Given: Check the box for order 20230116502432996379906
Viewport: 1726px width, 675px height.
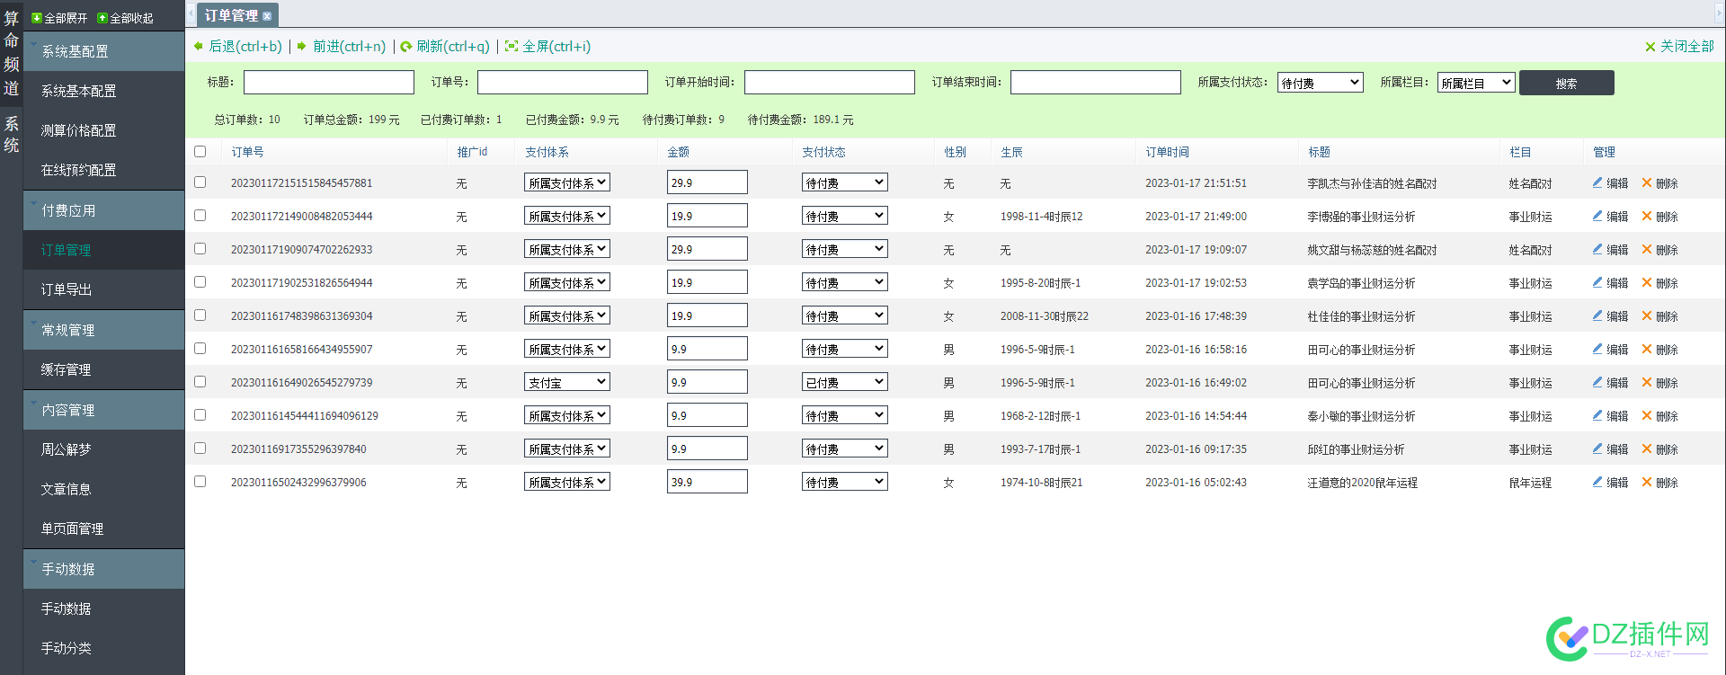Looking at the screenshot, I should (x=200, y=482).
